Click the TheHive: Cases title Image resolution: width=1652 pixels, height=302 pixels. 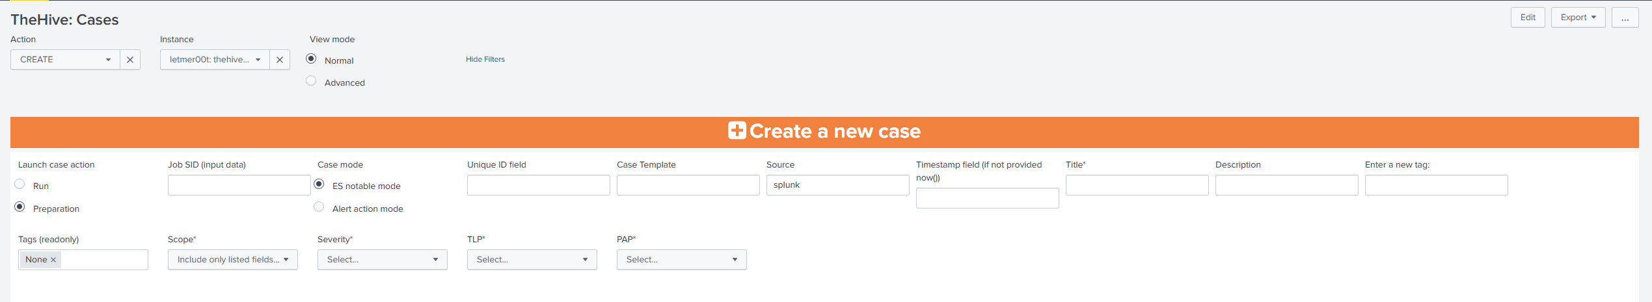(x=64, y=19)
